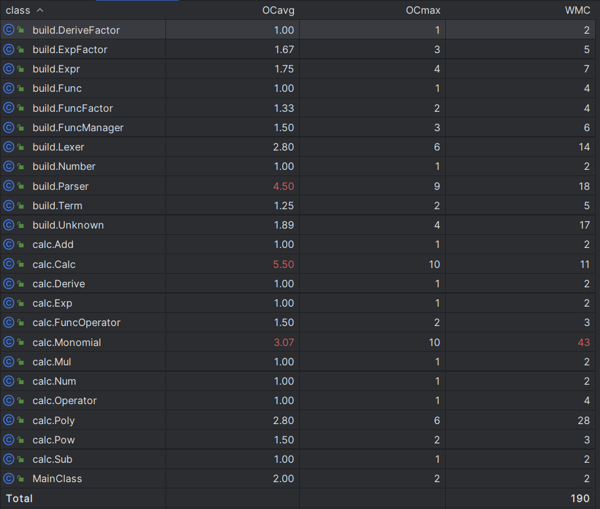Image resolution: width=600 pixels, height=509 pixels.
Task: Click the class icon for build.Func
Action: pos(8,88)
